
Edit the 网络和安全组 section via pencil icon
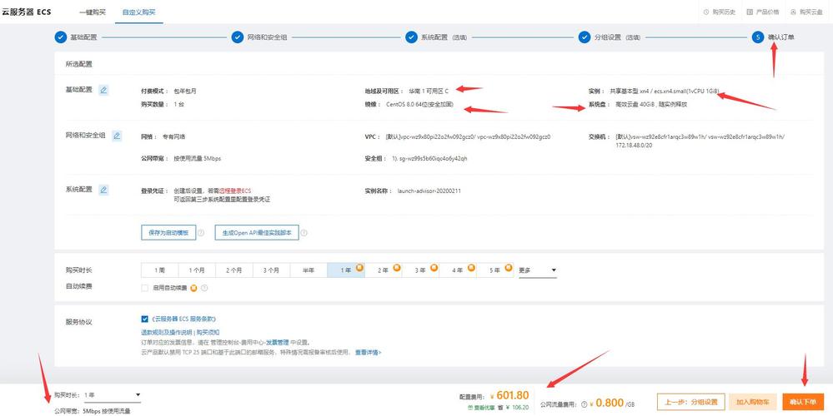pos(117,136)
